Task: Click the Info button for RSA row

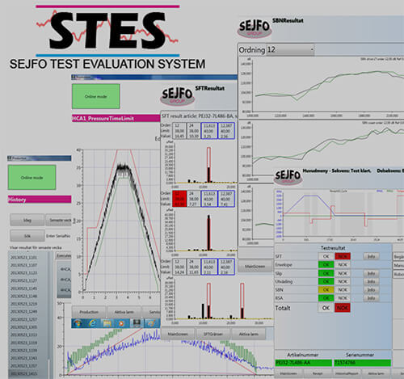Action: click(x=371, y=298)
